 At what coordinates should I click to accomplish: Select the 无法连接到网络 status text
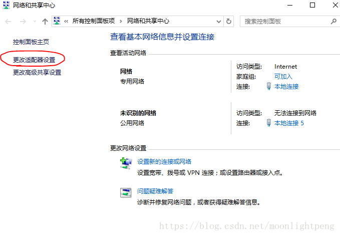coord(295,113)
